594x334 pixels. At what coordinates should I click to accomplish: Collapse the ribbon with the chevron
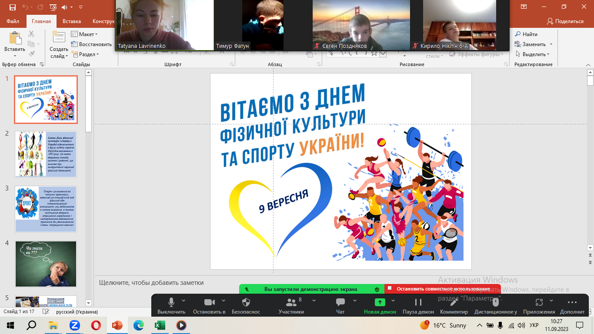pyautogui.click(x=589, y=64)
